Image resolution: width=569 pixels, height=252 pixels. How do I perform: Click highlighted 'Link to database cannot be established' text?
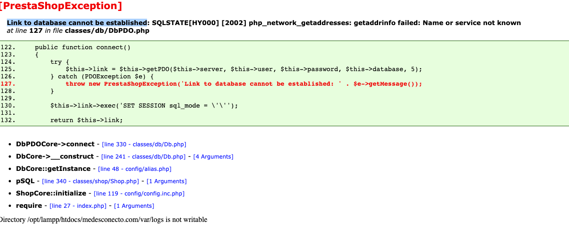(x=77, y=23)
